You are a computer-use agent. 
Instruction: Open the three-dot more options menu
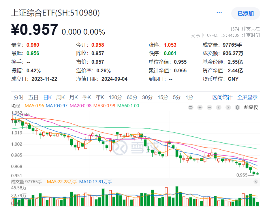(x=219, y=13)
